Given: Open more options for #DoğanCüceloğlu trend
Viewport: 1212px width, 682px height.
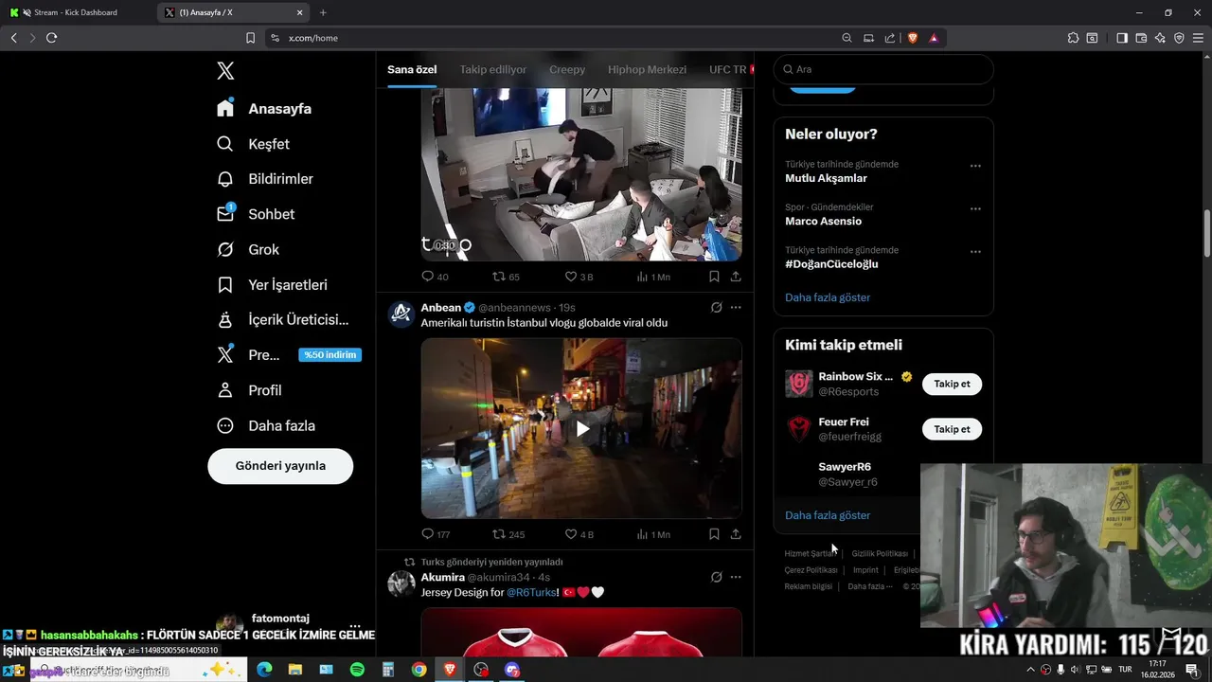Looking at the screenshot, I should (x=975, y=252).
